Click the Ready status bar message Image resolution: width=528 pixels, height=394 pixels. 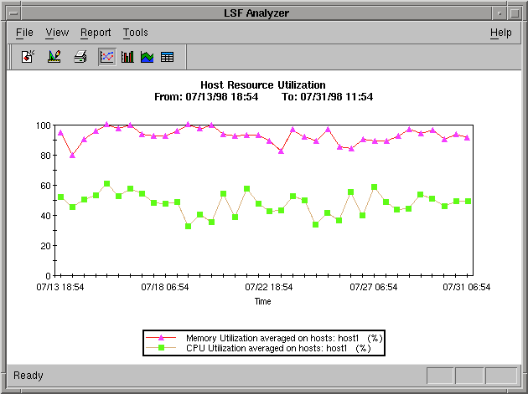pyautogui.click(x=28, y=375)
